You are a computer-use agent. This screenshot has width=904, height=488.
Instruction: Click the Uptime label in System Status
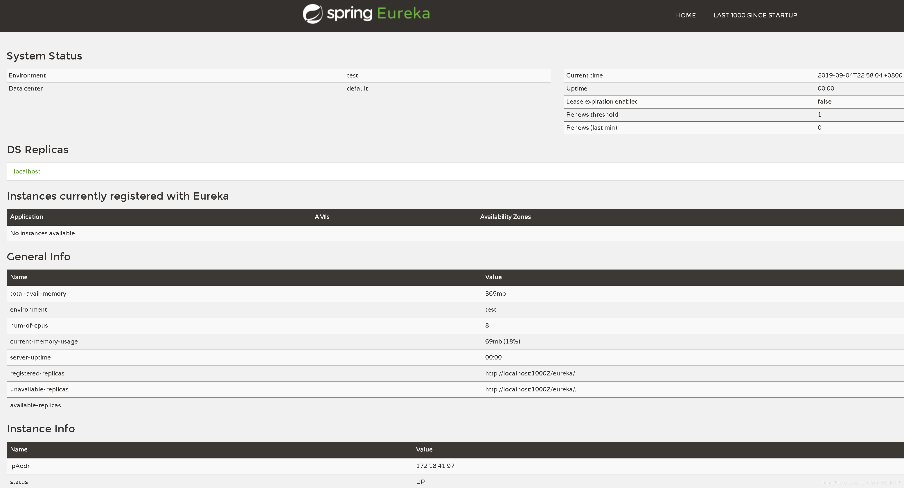[577, 88]
